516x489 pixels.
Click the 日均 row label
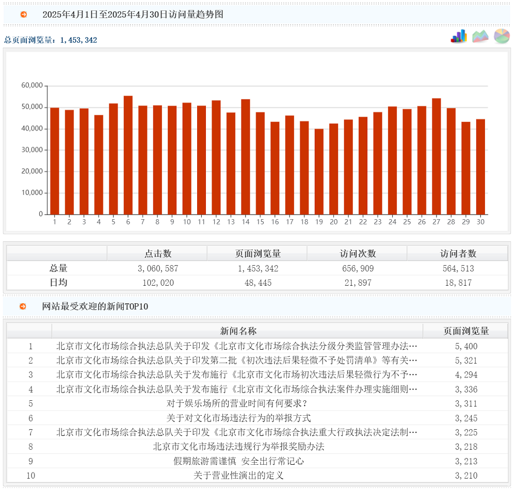click(59, 282)
